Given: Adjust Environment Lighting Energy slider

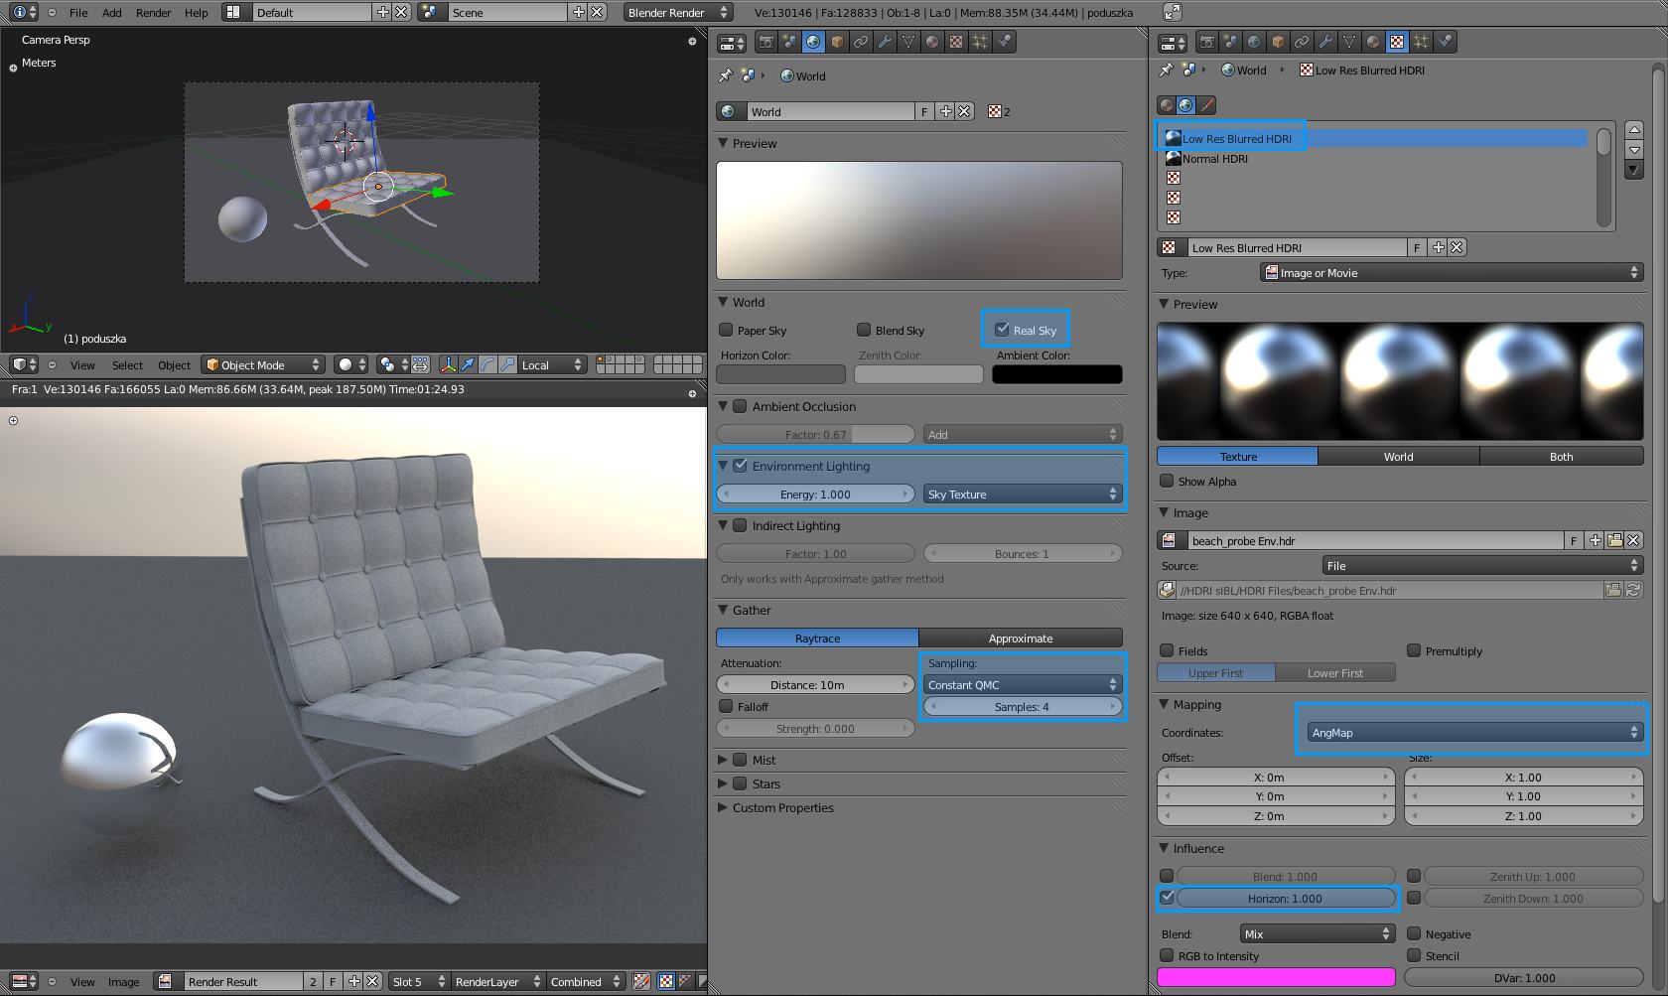Looking at the screenshot, I should coord(815,494).
